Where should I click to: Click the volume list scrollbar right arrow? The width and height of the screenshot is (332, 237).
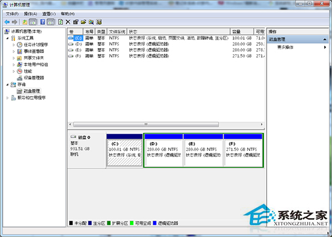[x=262, y=124]
